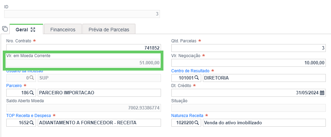
Task: Click the Natureza Receita label link
Action: coord(187,115)
